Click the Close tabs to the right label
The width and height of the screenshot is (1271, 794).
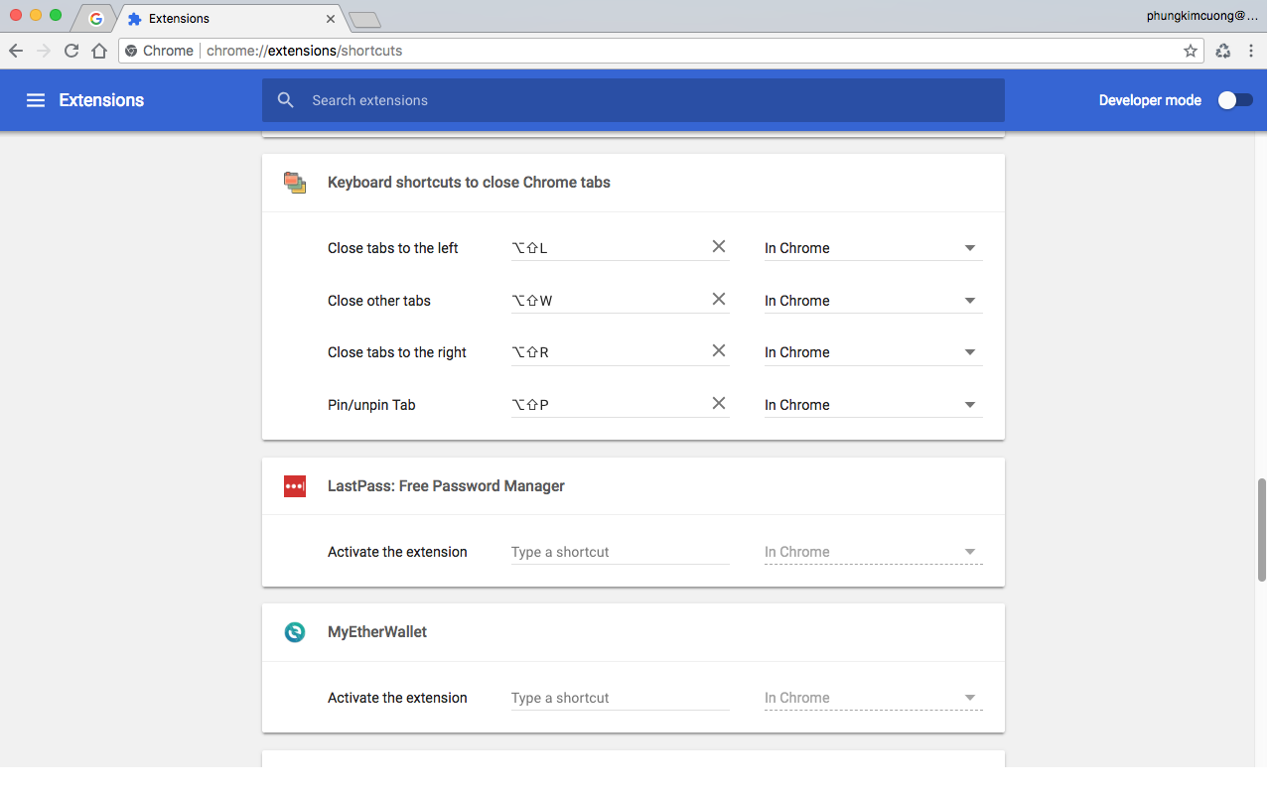pyautogui.click(x=397, y=352)
